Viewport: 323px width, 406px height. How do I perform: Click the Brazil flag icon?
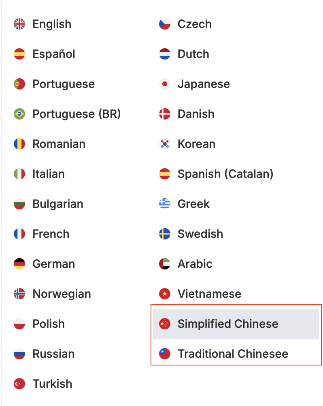tap(19, 114)
